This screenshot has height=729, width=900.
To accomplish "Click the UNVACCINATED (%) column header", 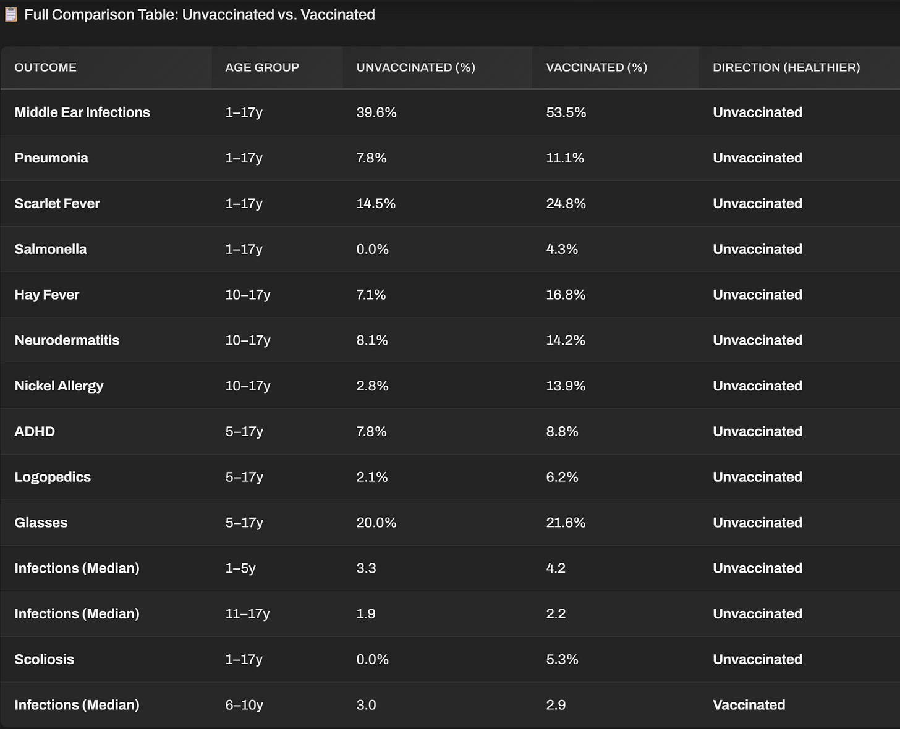I will [416, 67].
